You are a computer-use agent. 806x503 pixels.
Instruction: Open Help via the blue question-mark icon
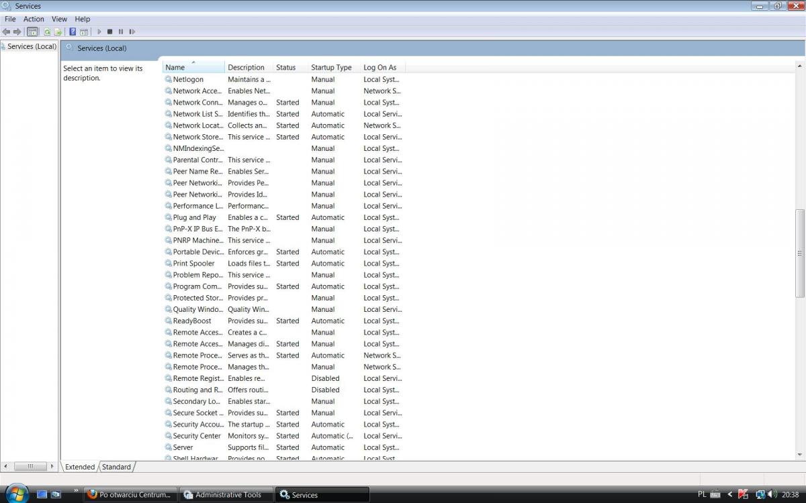tap(73, 32)
